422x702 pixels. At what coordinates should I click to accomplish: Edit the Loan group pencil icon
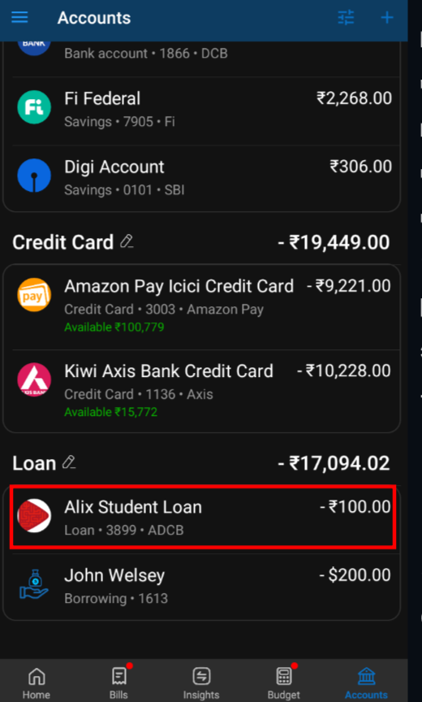click(69, 462)
